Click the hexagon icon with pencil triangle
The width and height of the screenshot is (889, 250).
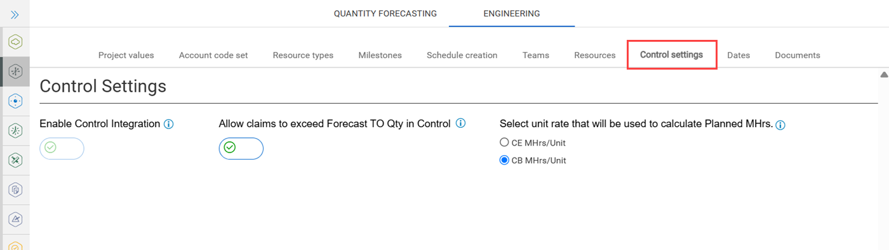pyautogui.click(x=15, y=219)
